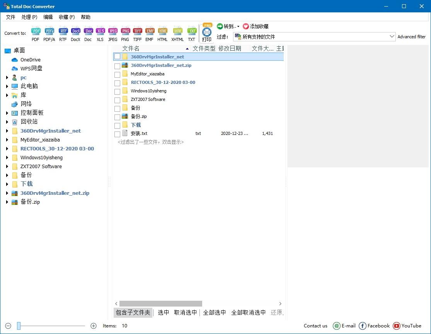The image size is (431, 334).
Task: Check Windows10yisheng folder checkbox
Action: [118, 92]
